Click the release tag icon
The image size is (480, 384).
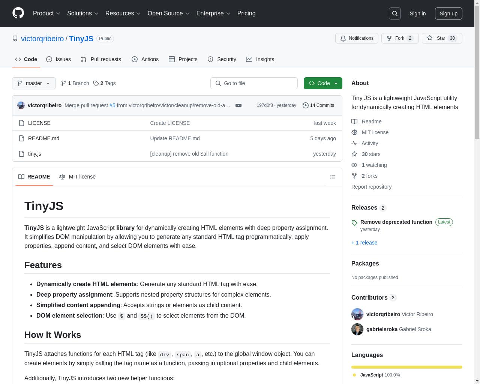coord(354,223)
